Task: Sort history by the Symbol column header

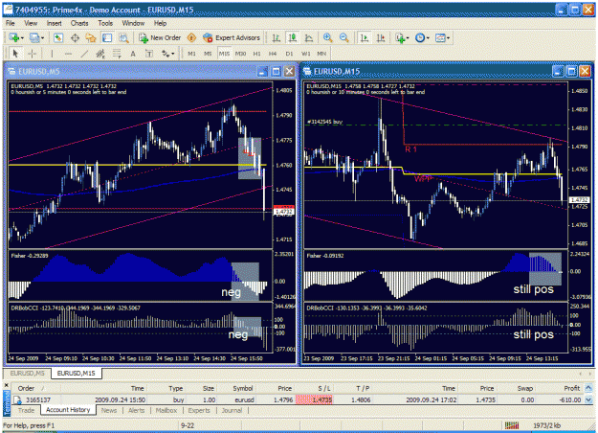Action: (x=237, y=388)
